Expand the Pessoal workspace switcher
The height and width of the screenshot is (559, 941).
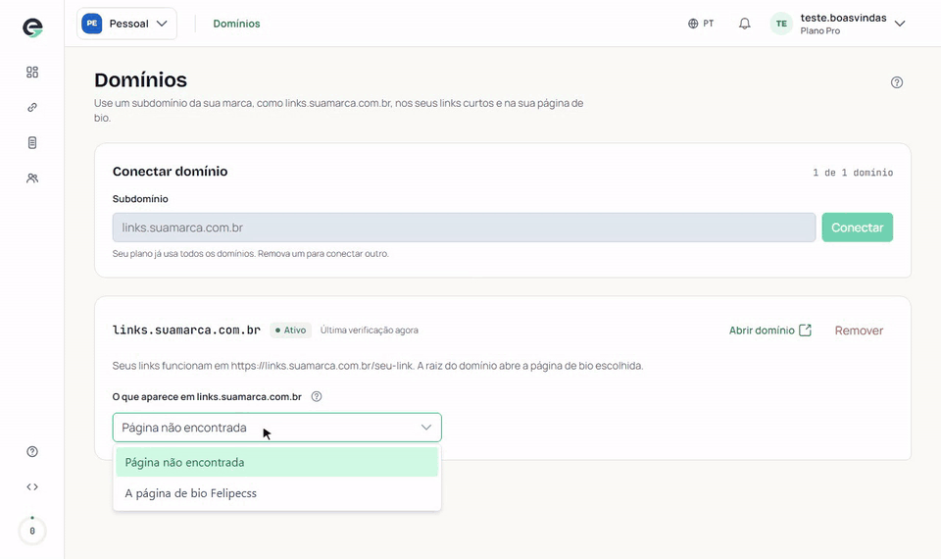pyautogui.click(x=126, y=24)
